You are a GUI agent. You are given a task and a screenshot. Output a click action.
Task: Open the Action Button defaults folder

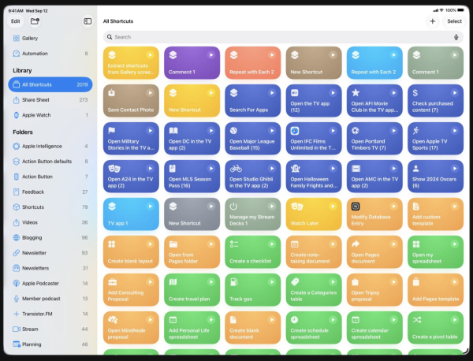point(50,162)
